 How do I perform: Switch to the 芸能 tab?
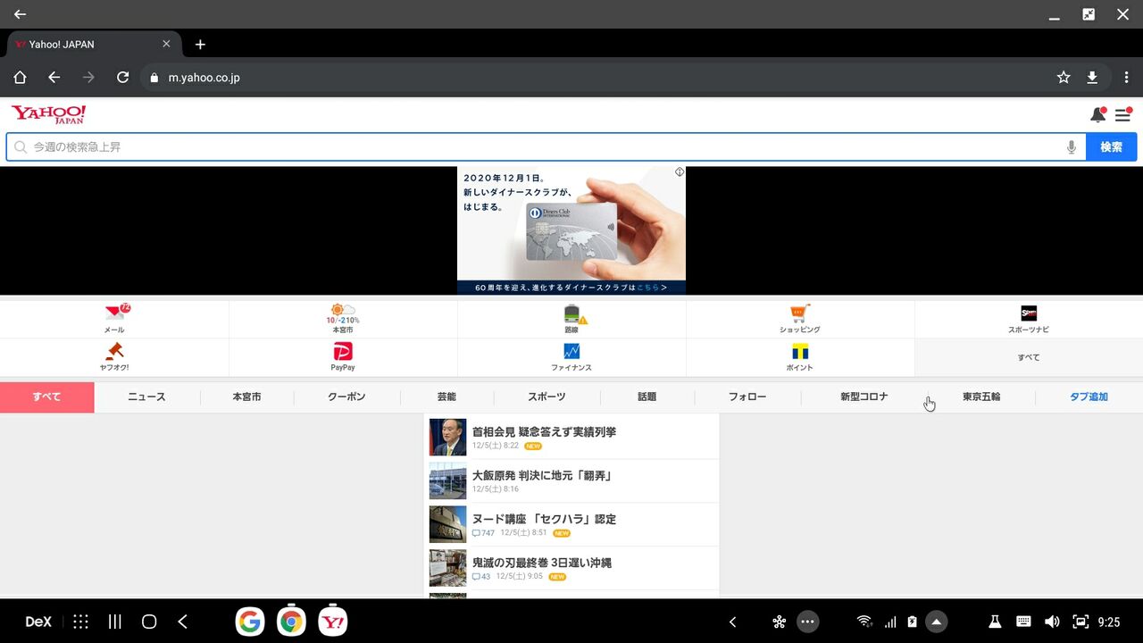[446, 397]
